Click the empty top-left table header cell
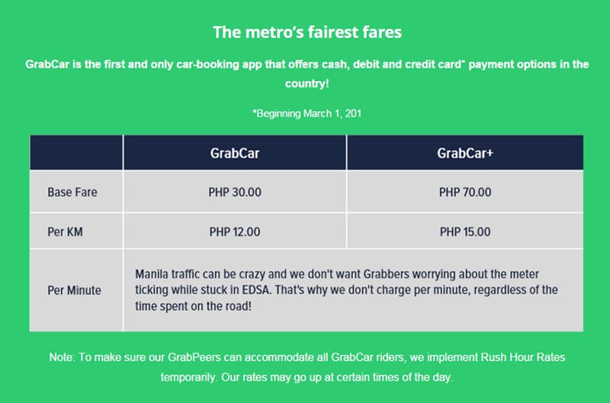This screenshot has width=610, height=403. (76, 152)
